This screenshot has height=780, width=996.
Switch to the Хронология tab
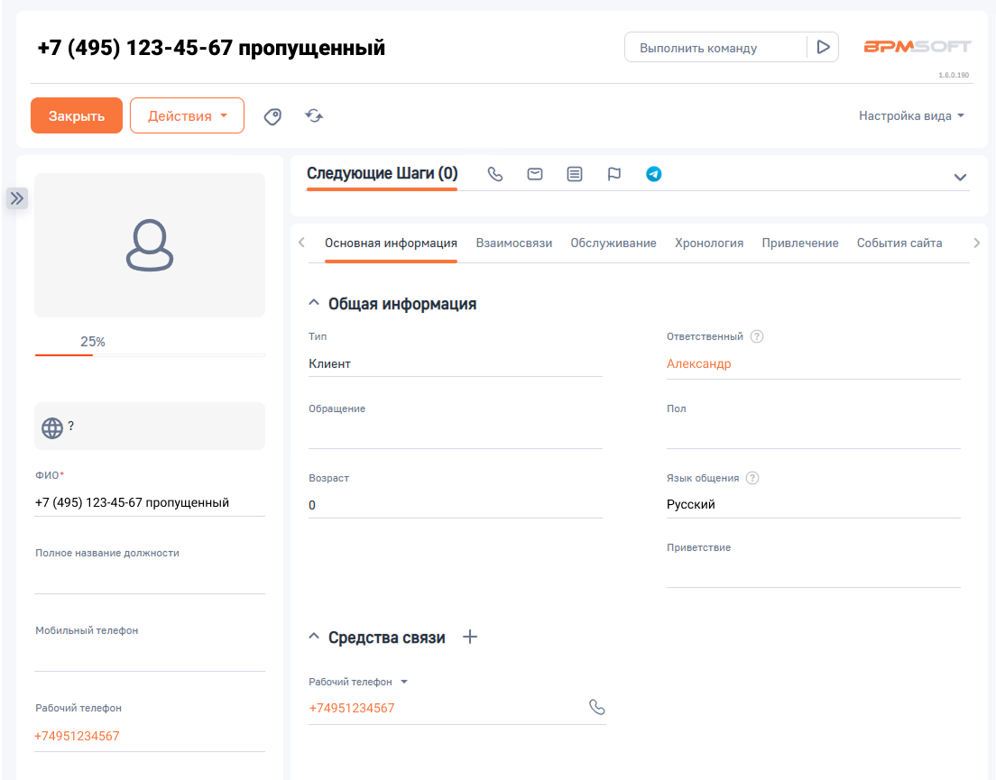tap(709, 243)
